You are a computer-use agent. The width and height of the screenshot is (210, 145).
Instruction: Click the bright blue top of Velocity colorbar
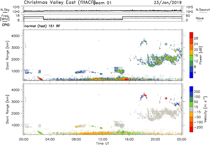pyautogui.click(x=191, y=89)
